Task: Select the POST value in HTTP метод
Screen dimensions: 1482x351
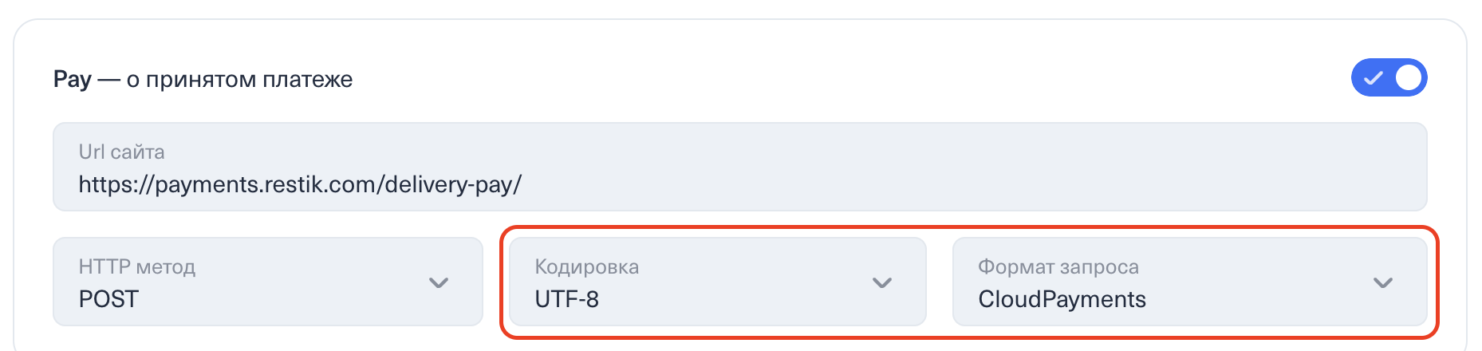Action: (108, 299)
